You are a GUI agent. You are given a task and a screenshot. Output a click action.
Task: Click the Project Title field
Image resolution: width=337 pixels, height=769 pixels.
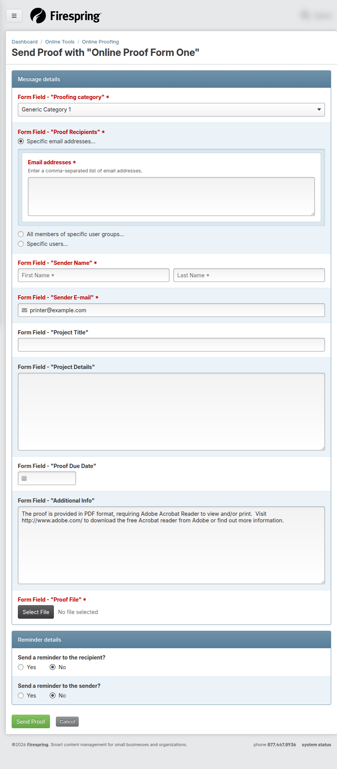click(171, 345)
